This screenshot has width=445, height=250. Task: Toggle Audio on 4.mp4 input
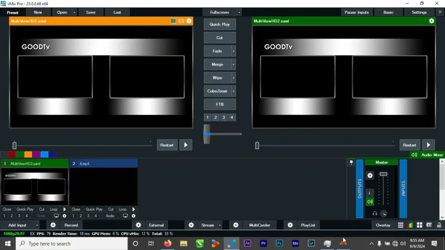tap(110, 216)
